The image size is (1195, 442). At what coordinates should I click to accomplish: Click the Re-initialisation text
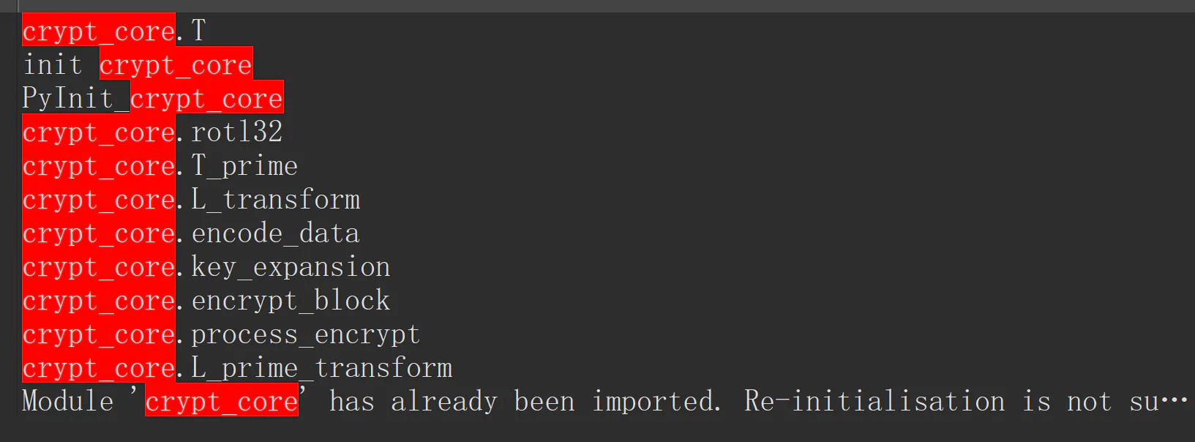point(875,401)
